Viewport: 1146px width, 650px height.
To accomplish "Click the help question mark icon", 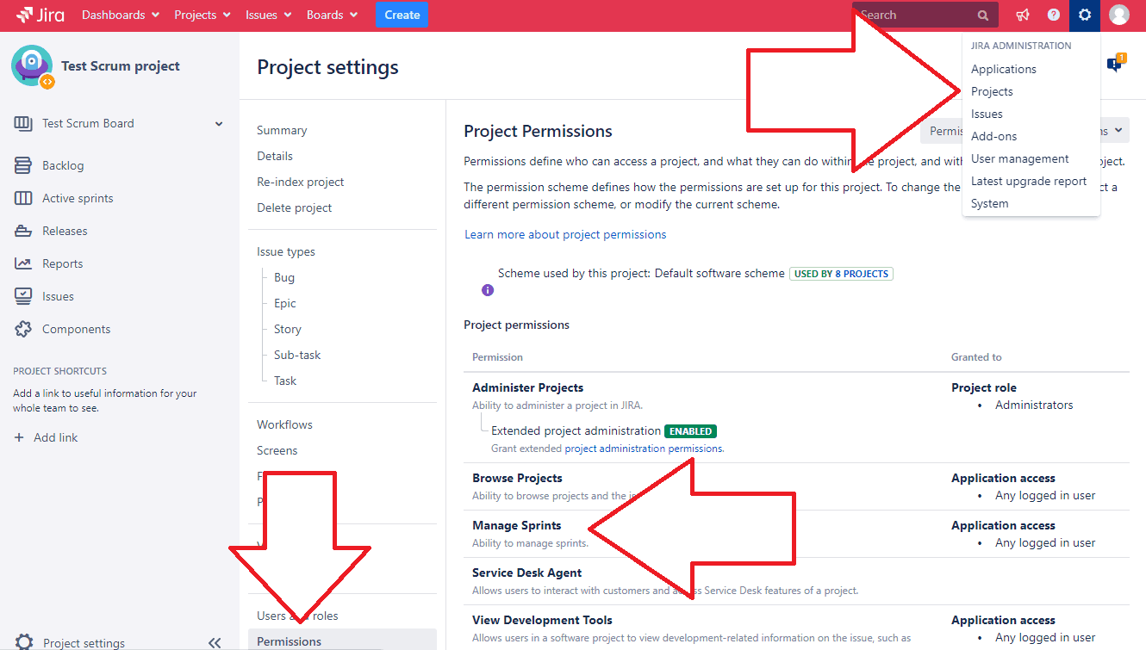I will pyautogui.click(x=1053, y=15).
